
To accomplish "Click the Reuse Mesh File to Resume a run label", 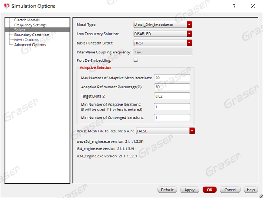I will point(105,131).
